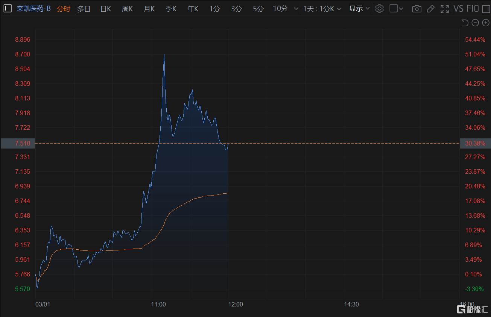Switch to 多日 multi-day view
The width and height of the screenshot is (491, 317).
84,9
